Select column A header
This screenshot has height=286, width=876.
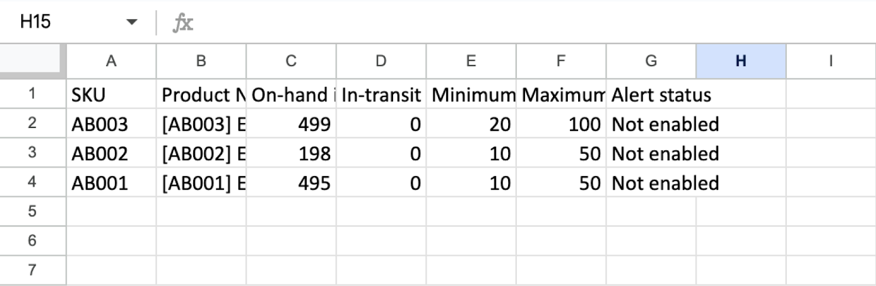pos(111,61)
